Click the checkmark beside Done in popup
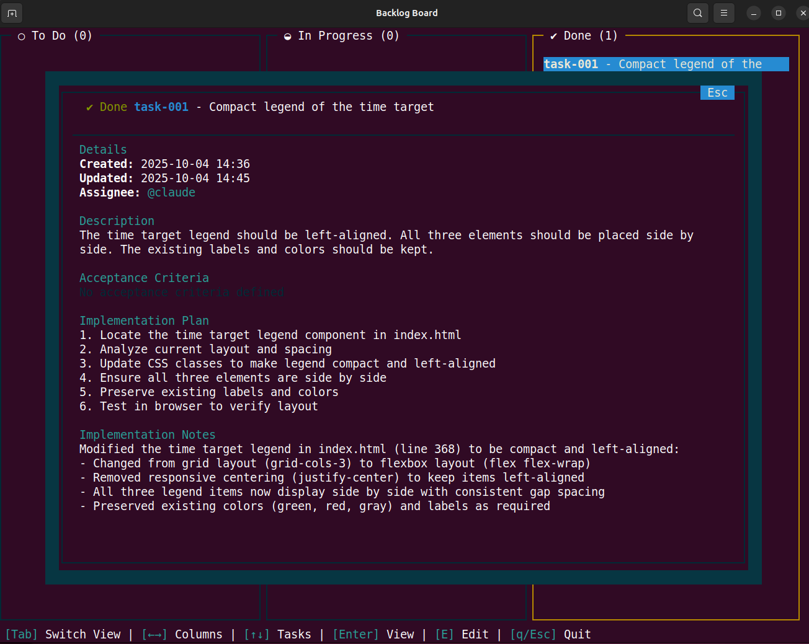This screenshot has width=809, height=644. [89, 107]
